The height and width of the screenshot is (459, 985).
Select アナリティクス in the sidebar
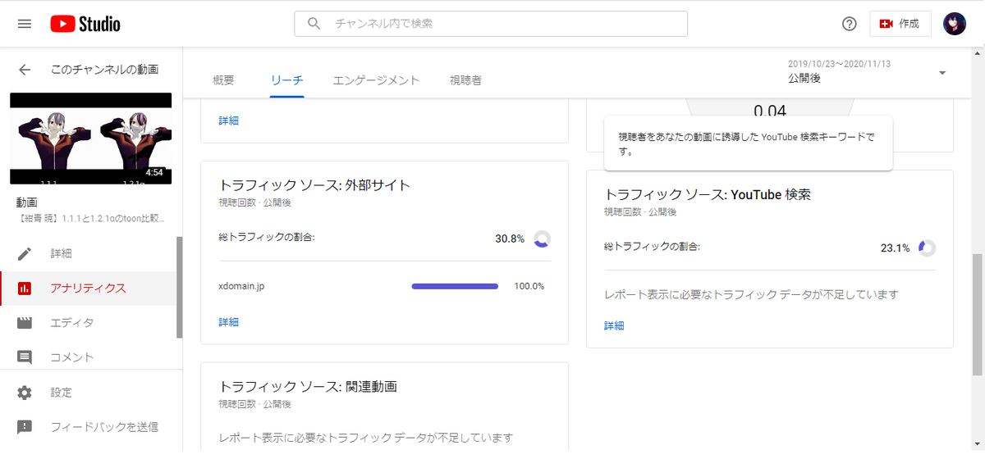[88, 289]
